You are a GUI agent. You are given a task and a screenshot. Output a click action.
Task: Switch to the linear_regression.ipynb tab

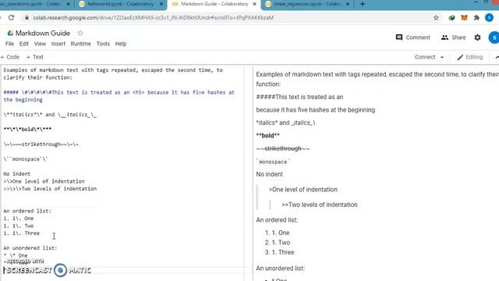click(x=307, y=4)
